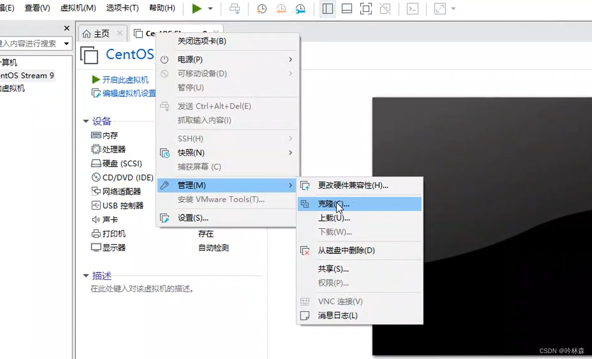Click the 管理(M) menu entry
This screenshot has width=592, height=359.
tap(227, 185)
